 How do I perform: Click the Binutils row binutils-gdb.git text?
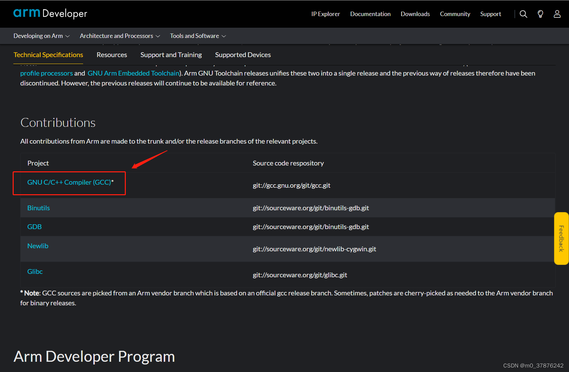[x=311, y=208]
